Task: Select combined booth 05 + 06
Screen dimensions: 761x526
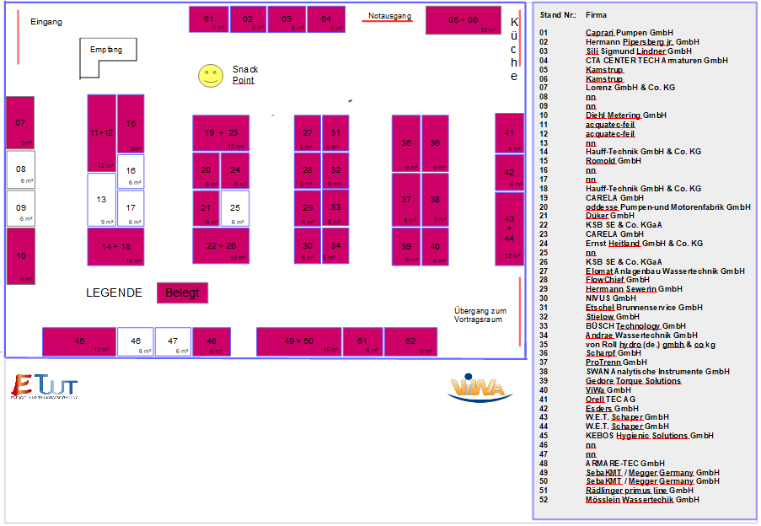Action: [464, 20]
